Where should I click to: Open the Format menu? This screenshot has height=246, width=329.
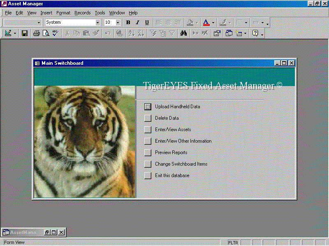click(x=63, y=13)
